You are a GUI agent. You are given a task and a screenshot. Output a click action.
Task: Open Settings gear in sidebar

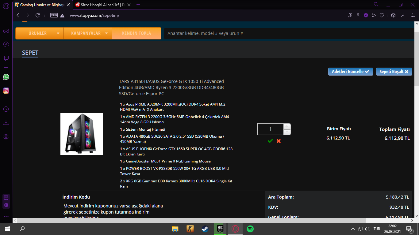click(x=6, y=136)
